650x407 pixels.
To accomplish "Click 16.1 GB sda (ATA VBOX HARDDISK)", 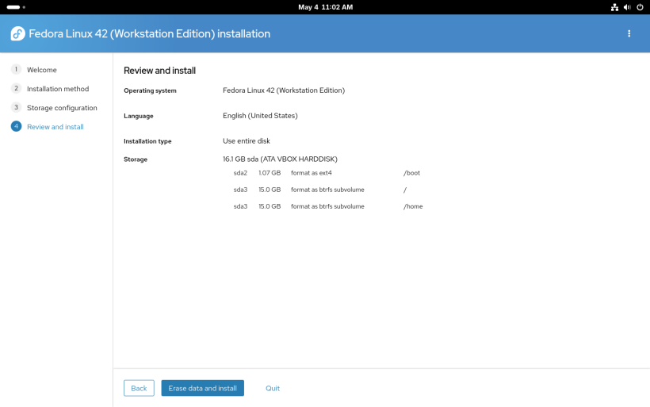I will [x=280, y=159].
